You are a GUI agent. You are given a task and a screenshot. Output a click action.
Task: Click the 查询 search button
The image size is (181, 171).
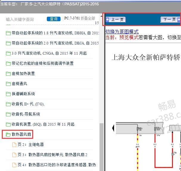pos(54,19)
